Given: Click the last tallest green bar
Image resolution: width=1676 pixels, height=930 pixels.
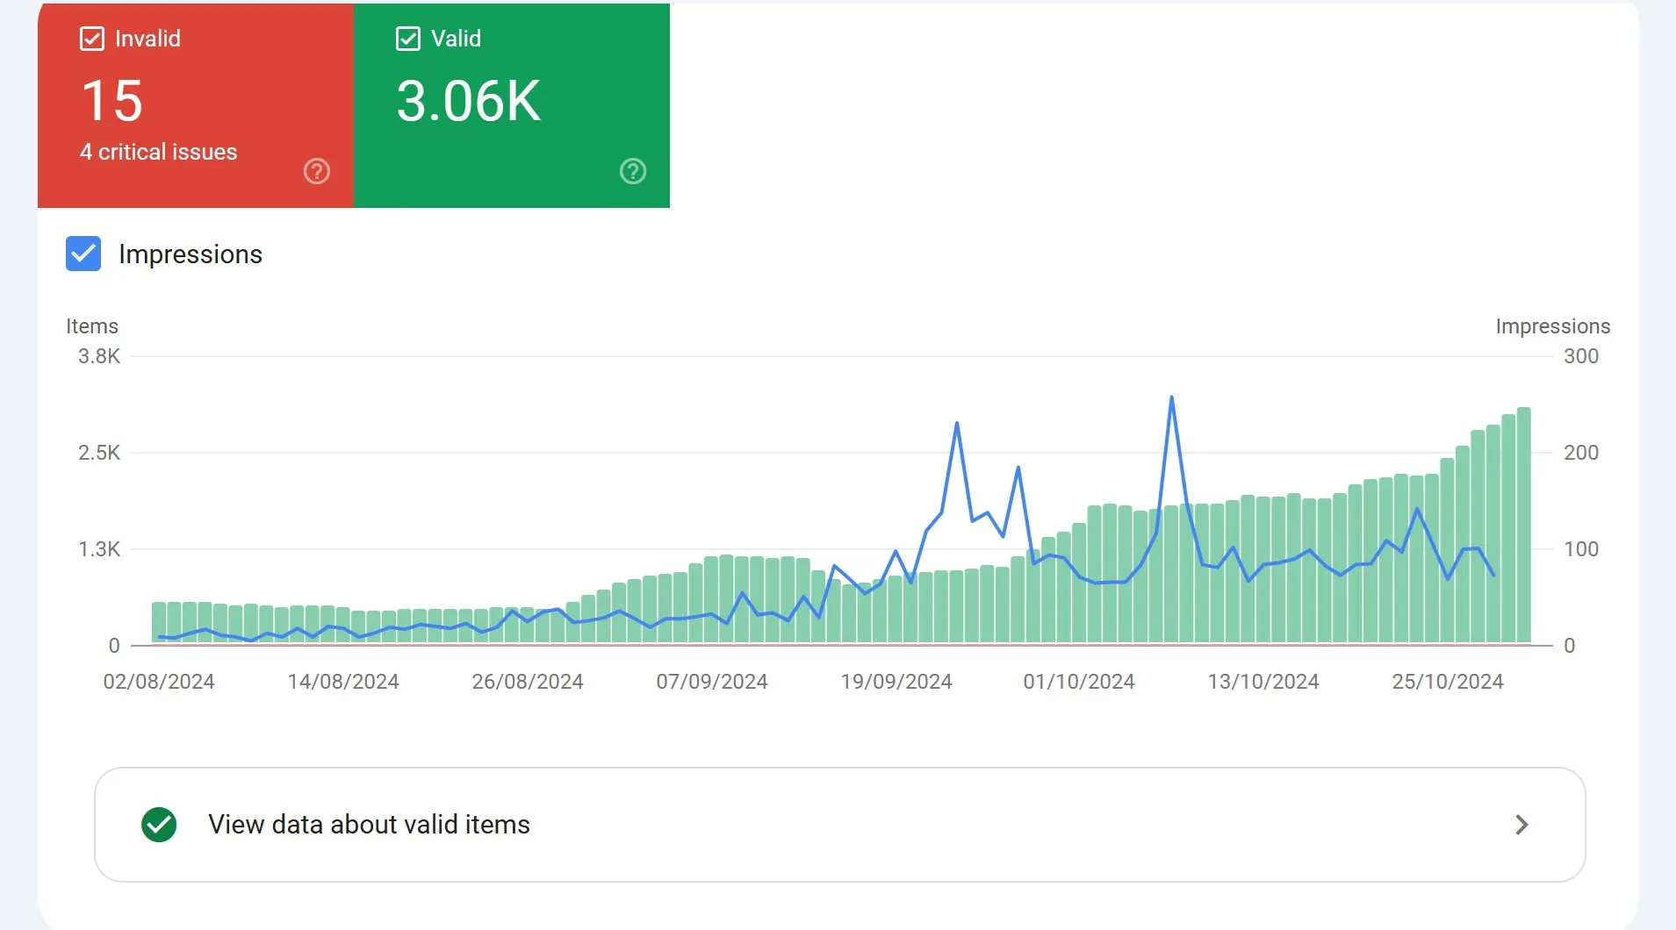Looking at the screenshot, I should coord(1524,526).
